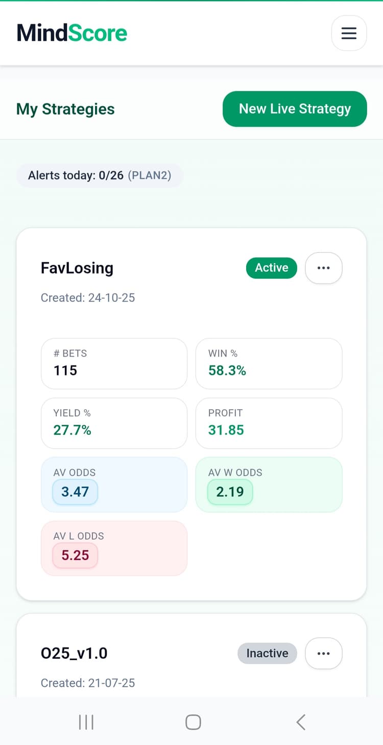Image resolution: width=383 pixels, height=745 pixels.
Task: Select the AV W ODDS 2.19 chip
Action: coord(230,492)
